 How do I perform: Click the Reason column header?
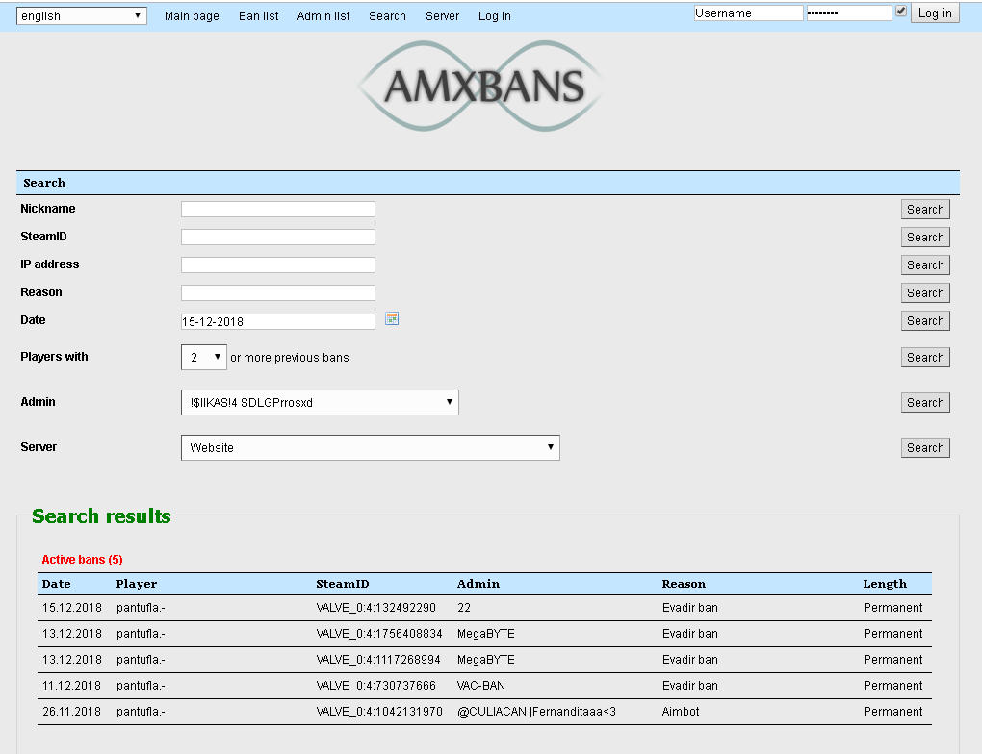pyautogui.click(x=684, y=584)
